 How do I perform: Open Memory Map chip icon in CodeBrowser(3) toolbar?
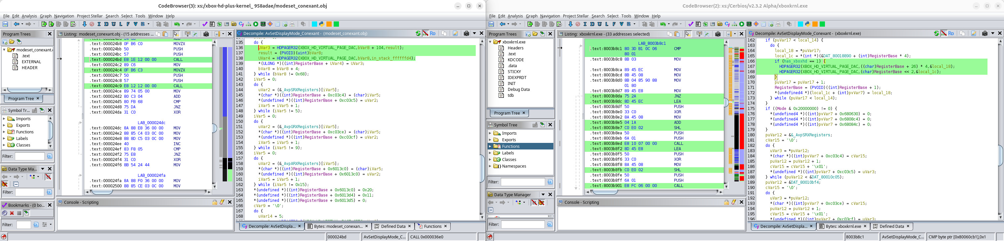tap(263, 24)
